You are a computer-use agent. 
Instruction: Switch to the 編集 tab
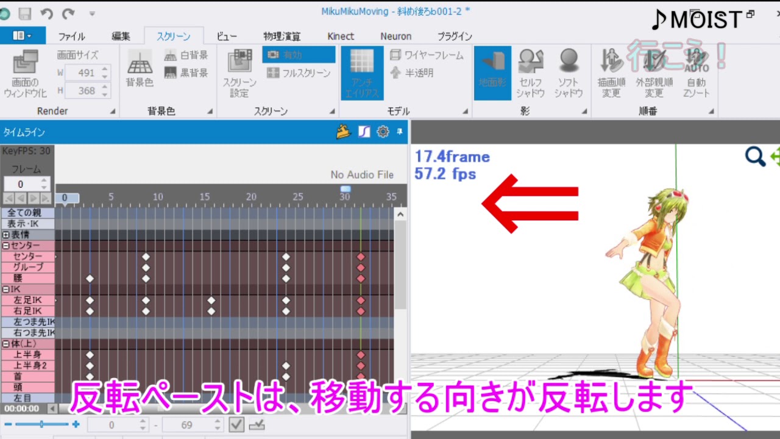(121, 36)
